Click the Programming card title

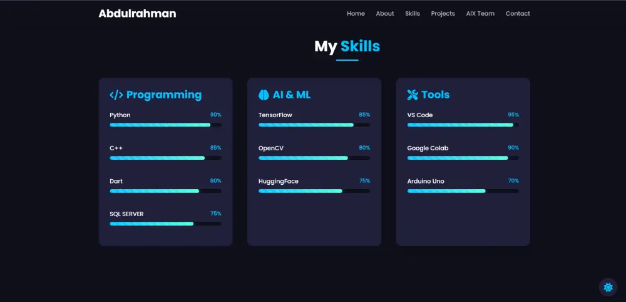[x=164, y=95]
